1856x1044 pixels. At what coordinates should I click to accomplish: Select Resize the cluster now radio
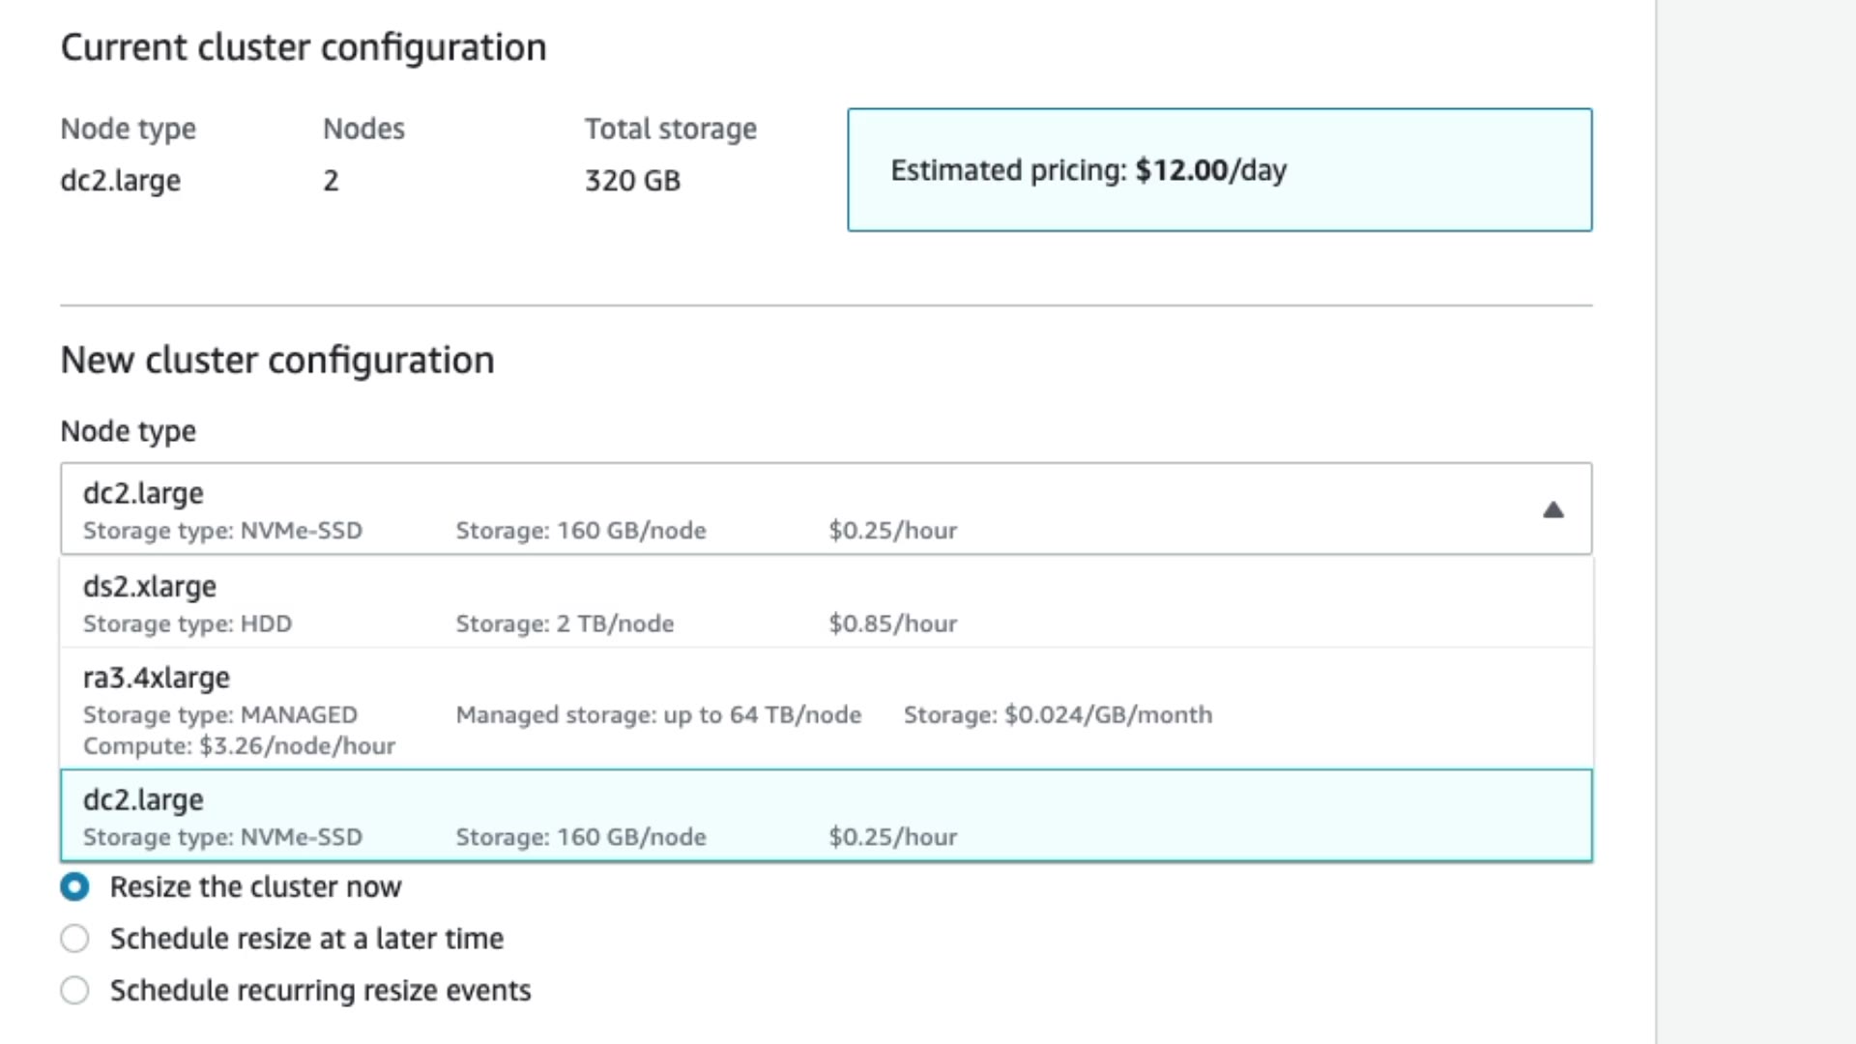[74, 886]
